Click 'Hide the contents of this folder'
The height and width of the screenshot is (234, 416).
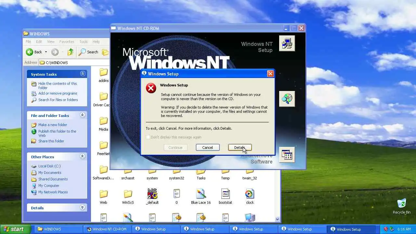pyautogui.click(x=58, y=85)
